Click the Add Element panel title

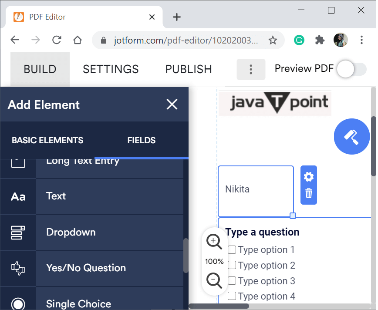[x=44, y=105]
